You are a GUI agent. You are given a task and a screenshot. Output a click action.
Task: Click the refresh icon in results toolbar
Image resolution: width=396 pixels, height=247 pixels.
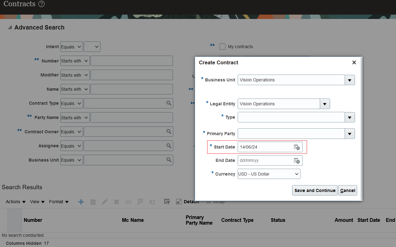click(x=152, y=202)
